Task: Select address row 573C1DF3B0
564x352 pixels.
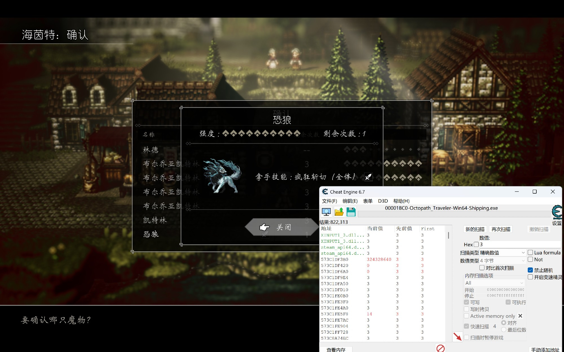Action: 382,259
